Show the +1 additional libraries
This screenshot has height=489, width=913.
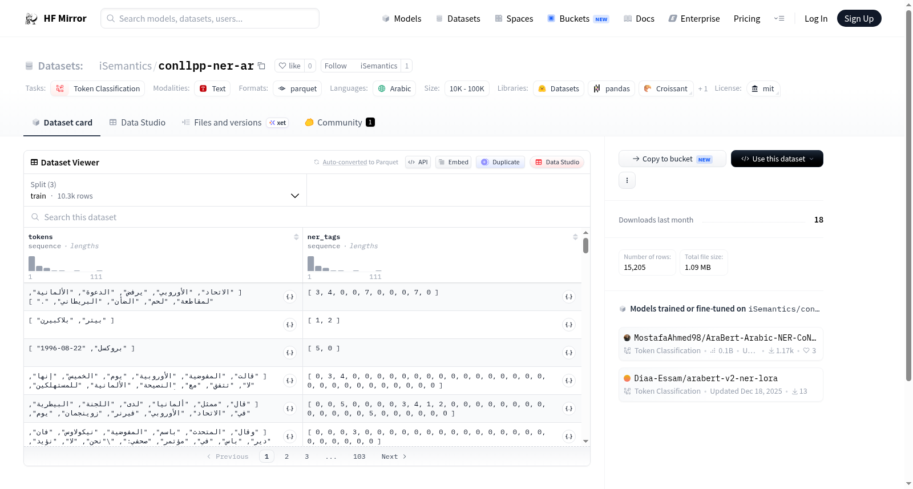point(703,89)
